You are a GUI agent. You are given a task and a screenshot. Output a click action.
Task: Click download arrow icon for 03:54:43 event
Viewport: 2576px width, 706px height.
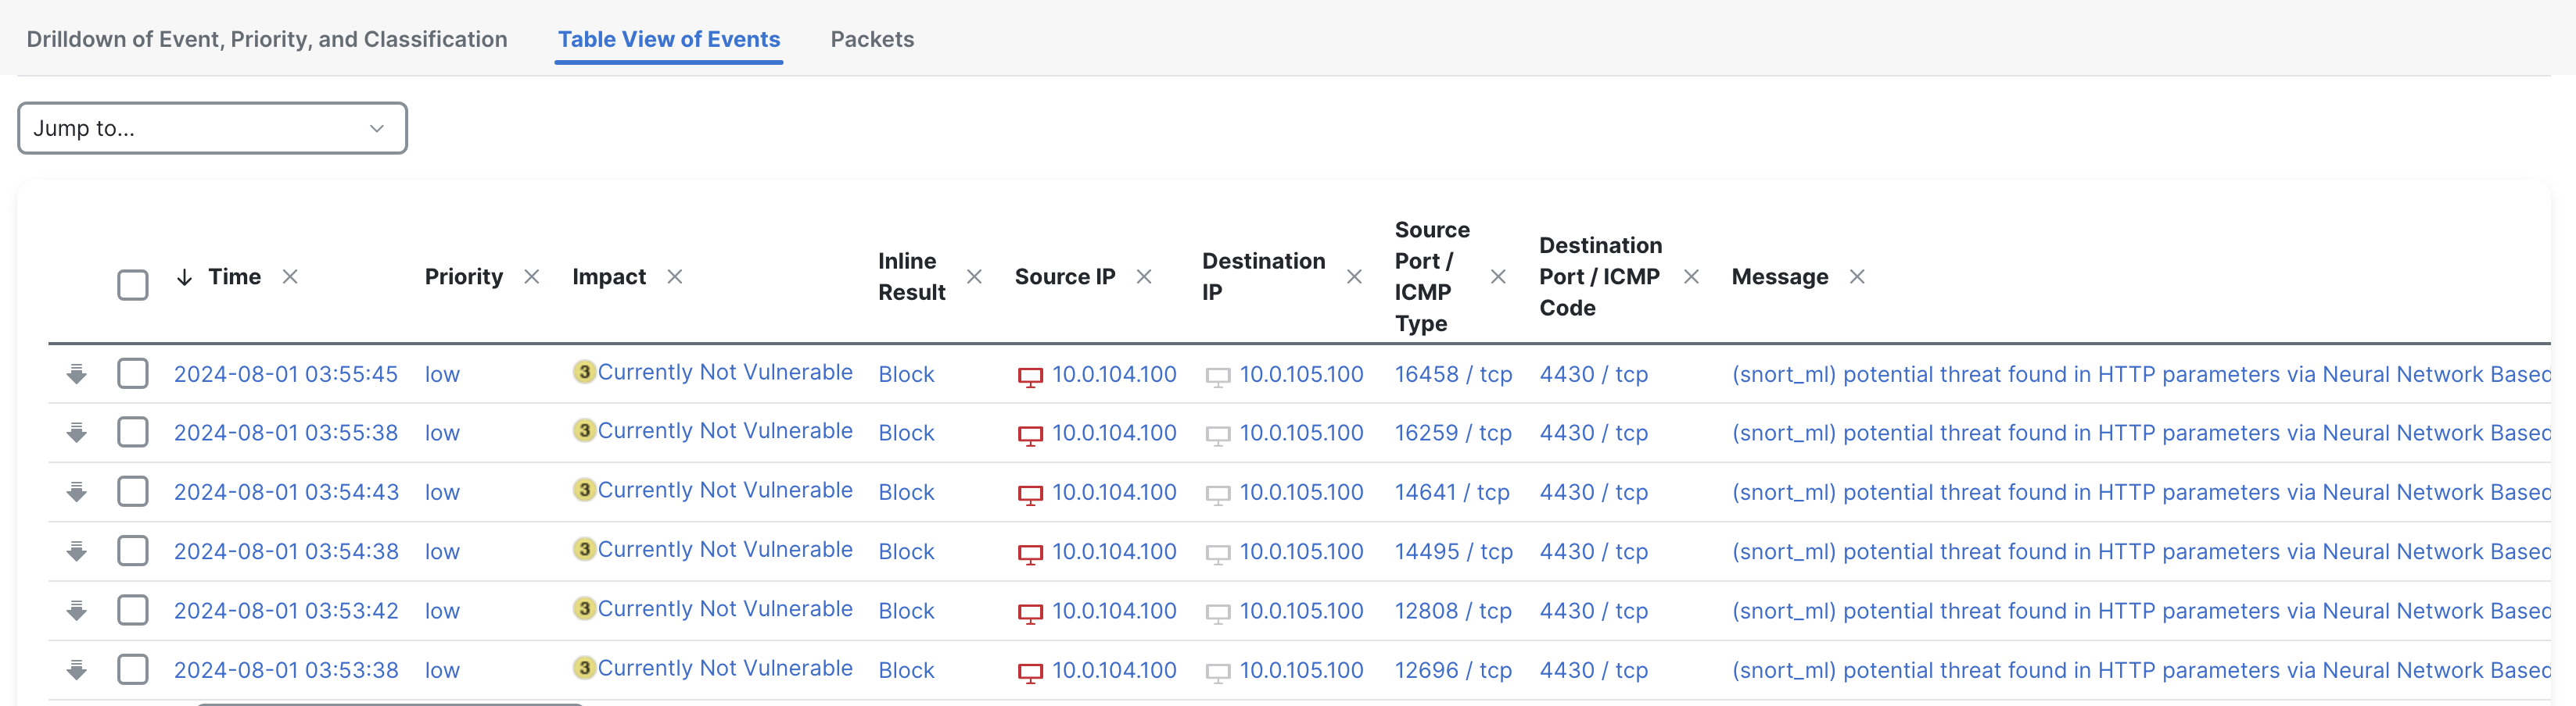77,492
